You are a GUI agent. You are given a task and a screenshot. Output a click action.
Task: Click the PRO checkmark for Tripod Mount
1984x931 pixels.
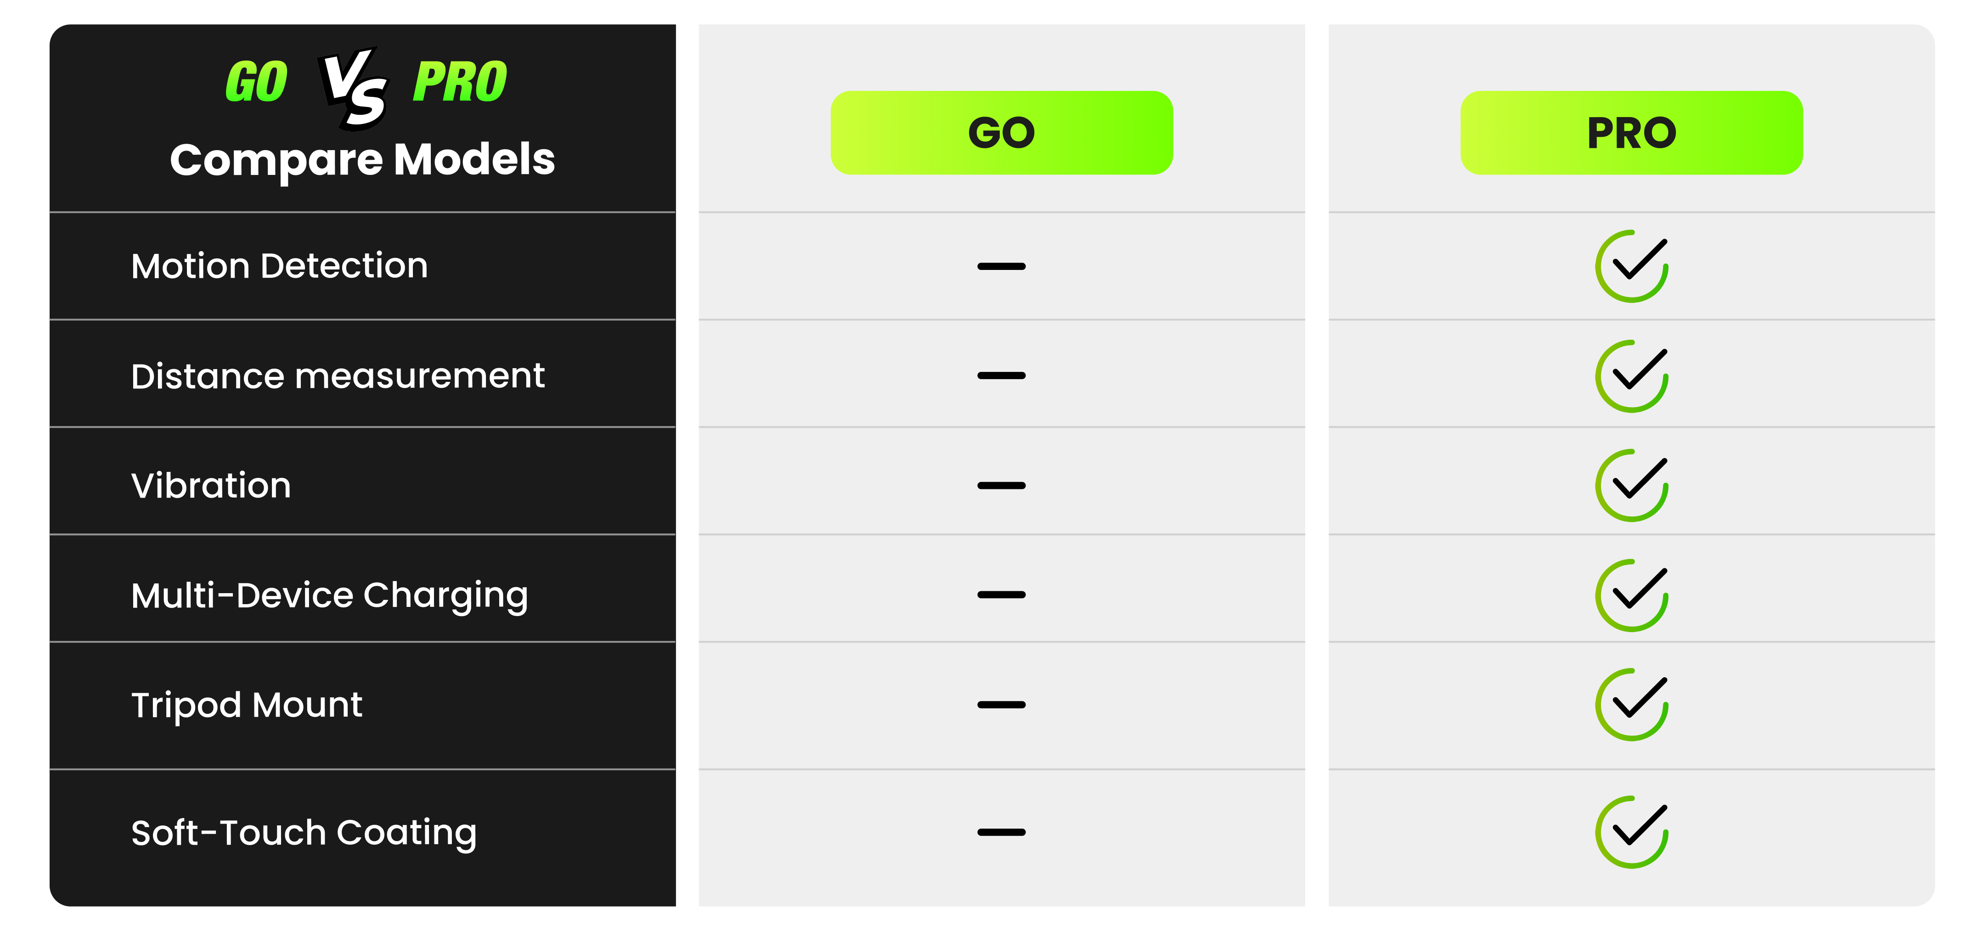tap(1631, 705)
